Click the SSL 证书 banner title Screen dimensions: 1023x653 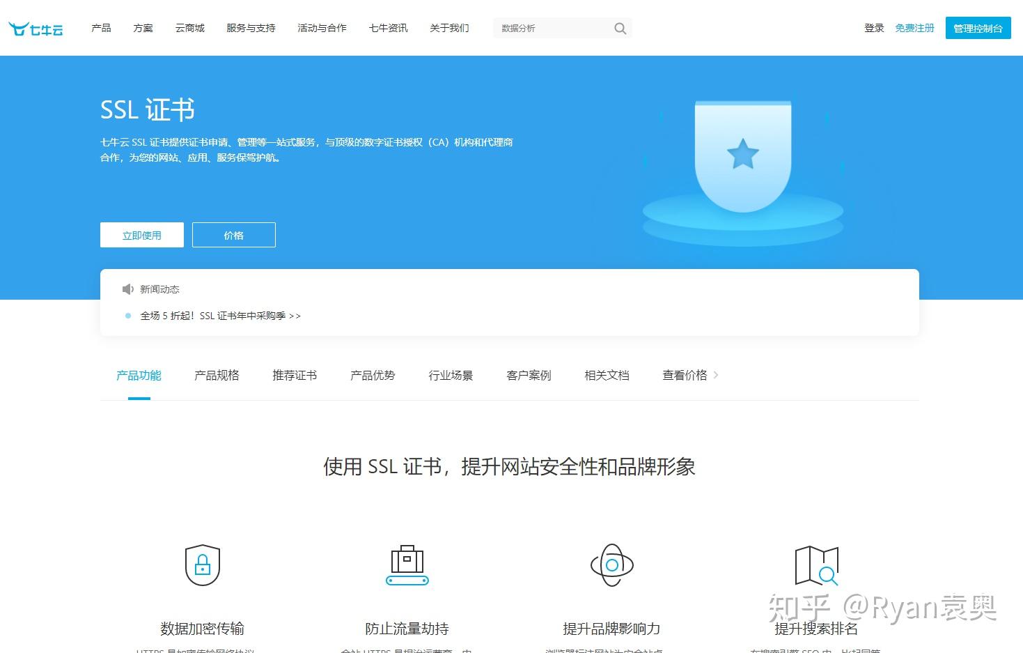coord(147,110)
